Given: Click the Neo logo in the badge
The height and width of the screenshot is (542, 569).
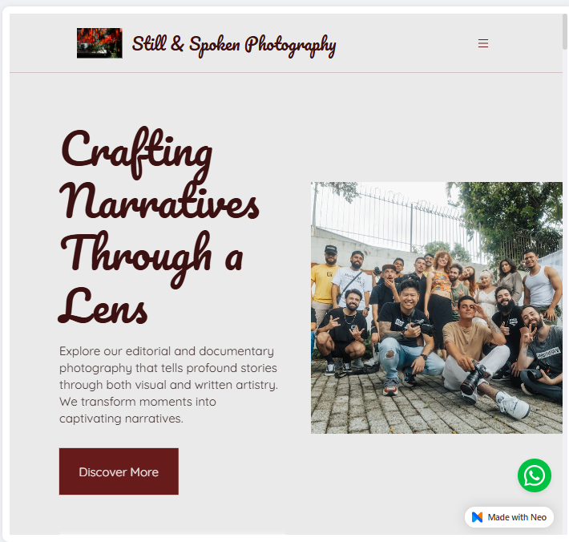Looking at the screenshot, I should (477, 517).
